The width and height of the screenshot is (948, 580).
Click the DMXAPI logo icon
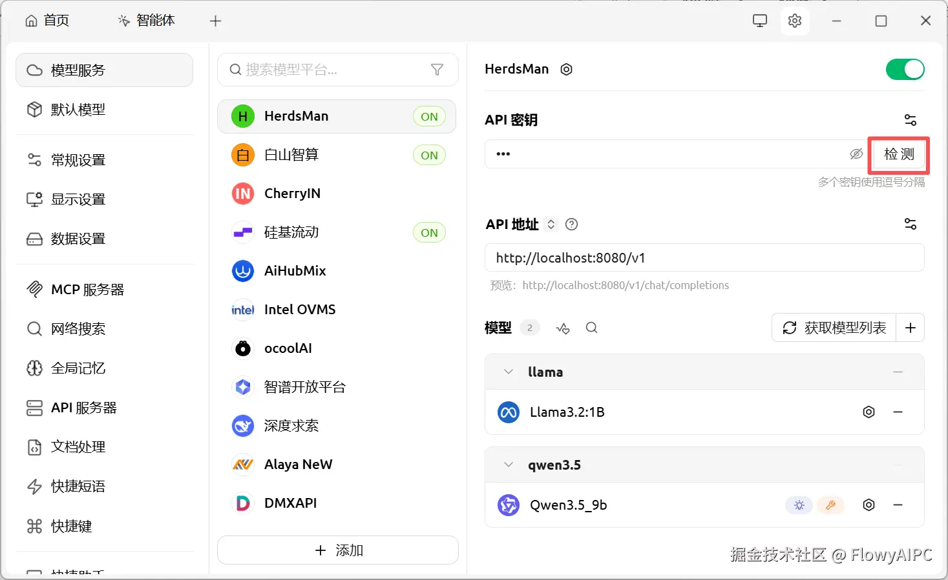[x=243, y=503]
